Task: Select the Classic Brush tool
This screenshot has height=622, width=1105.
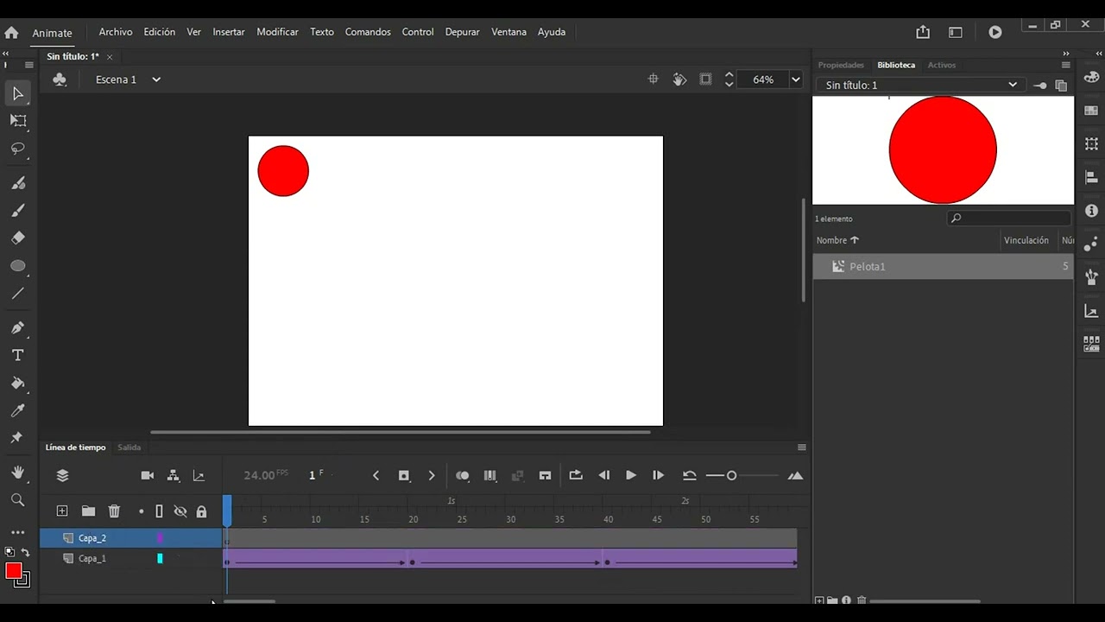Action: [18, 210]
